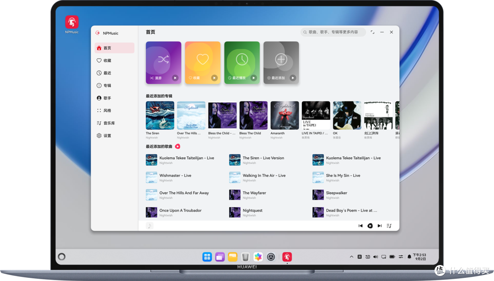Play Wishmaster - Live
The image size is (494, 281).
point(184,177)
